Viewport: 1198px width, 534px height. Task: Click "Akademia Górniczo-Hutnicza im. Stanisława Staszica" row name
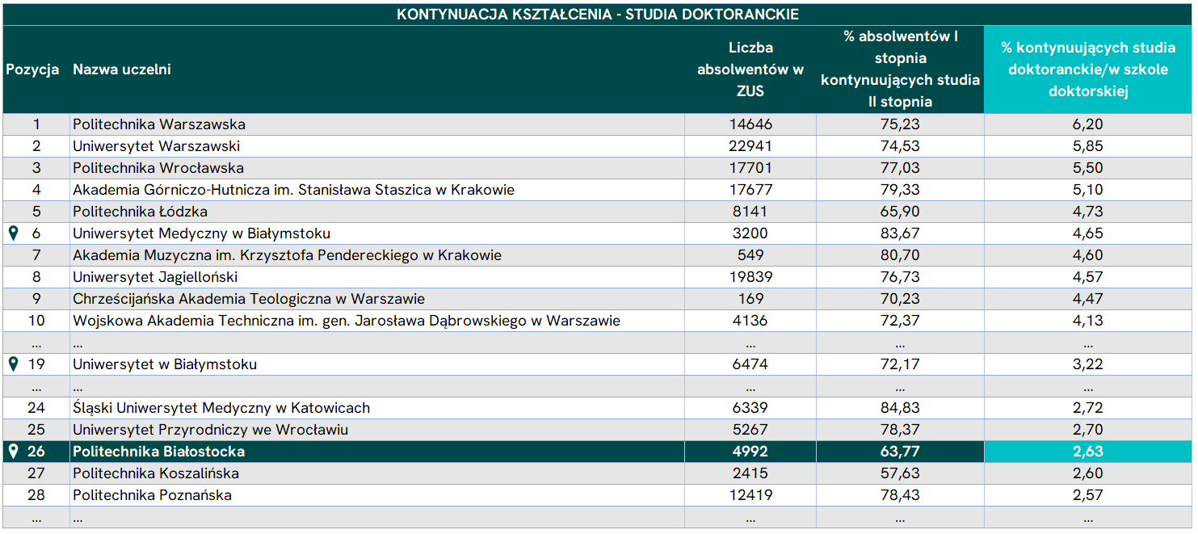click(x=293, y=190)
